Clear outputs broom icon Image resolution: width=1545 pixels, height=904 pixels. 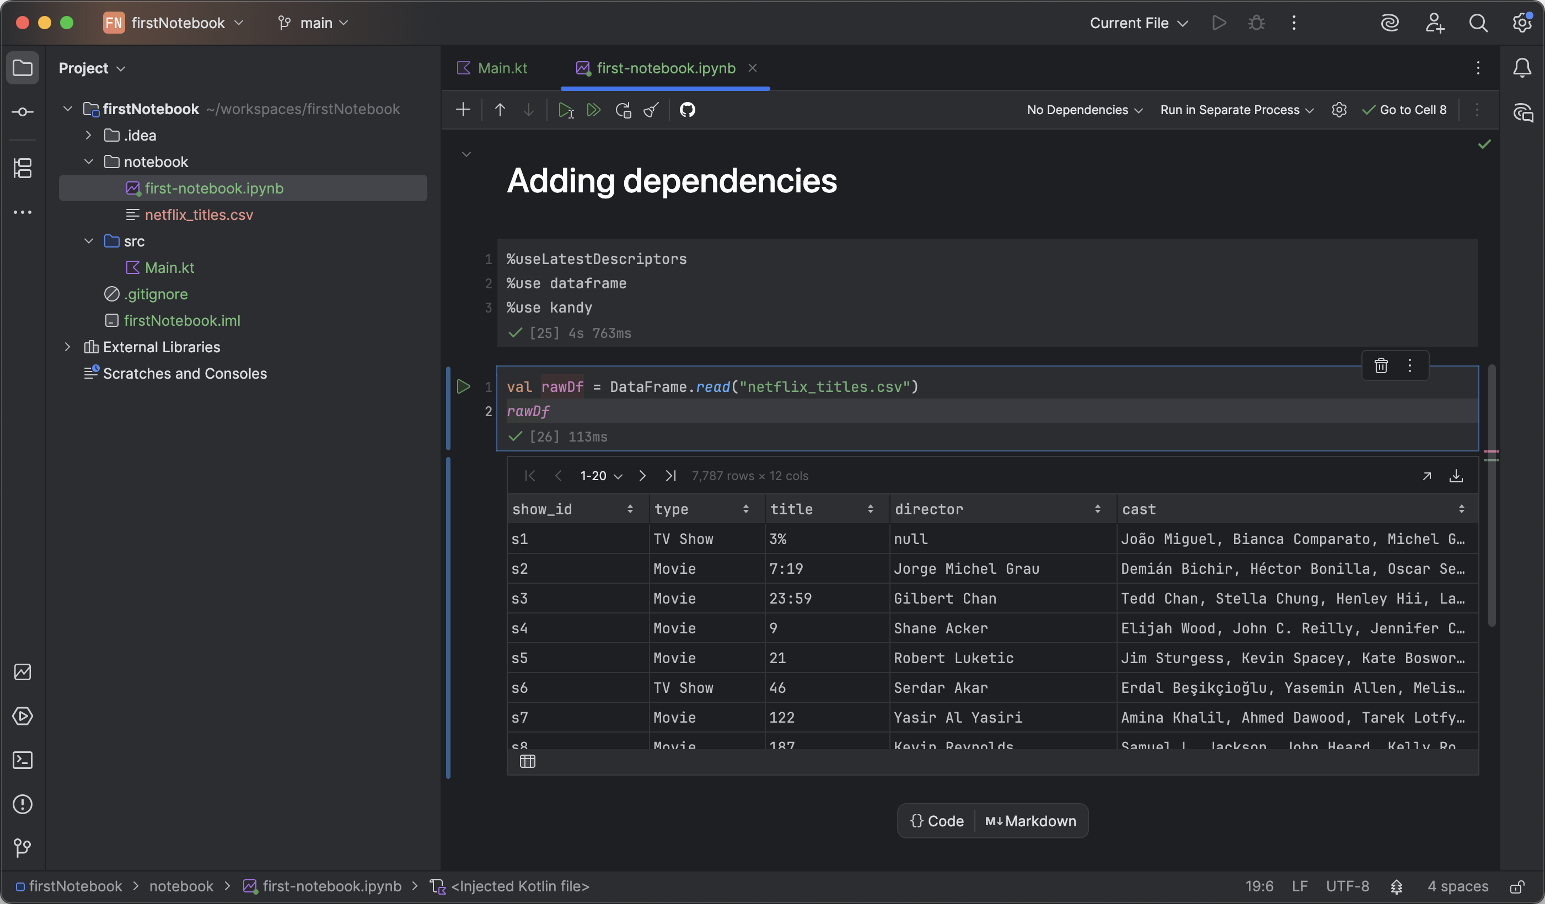[651, 110]
